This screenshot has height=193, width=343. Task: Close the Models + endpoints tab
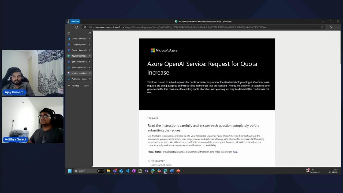[x=90, y=73]
